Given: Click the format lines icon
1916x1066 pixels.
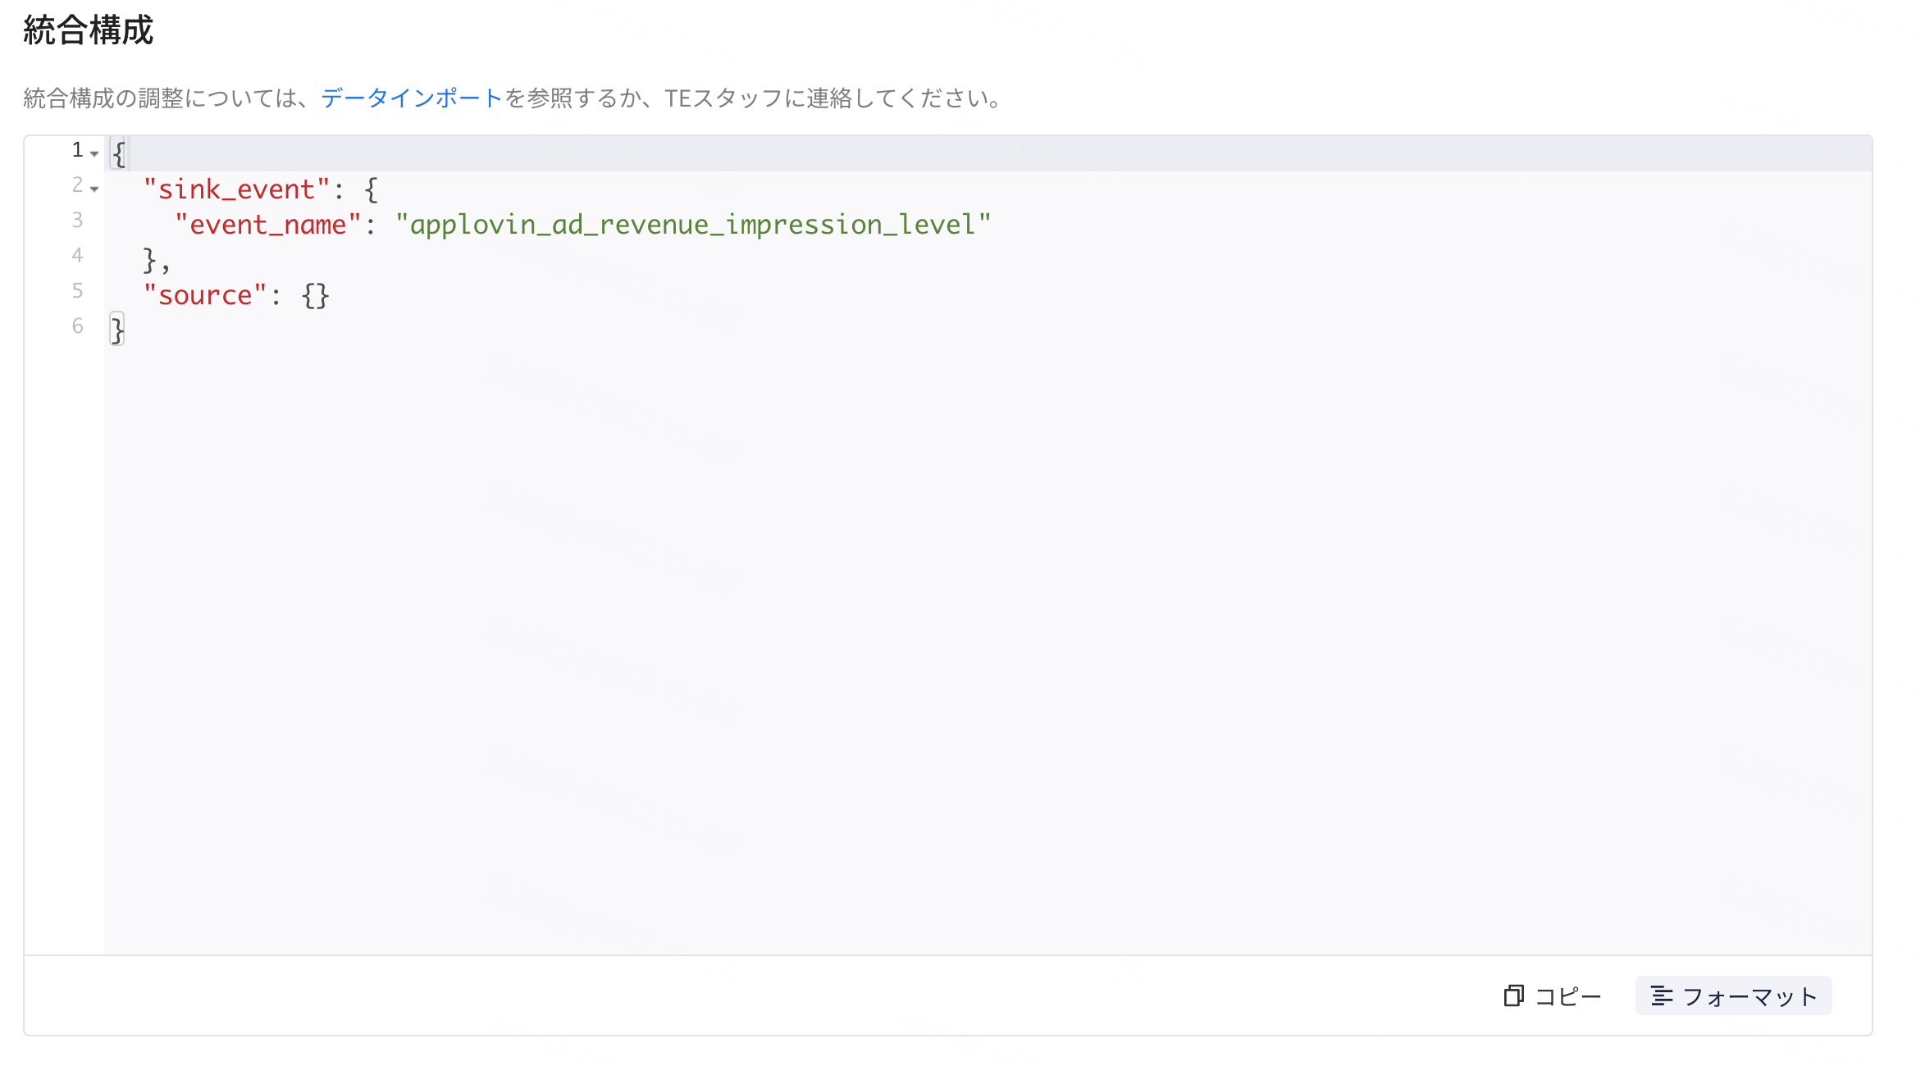Looking at the screenshot, I should pyautogui.click(x=1662, y=996).
